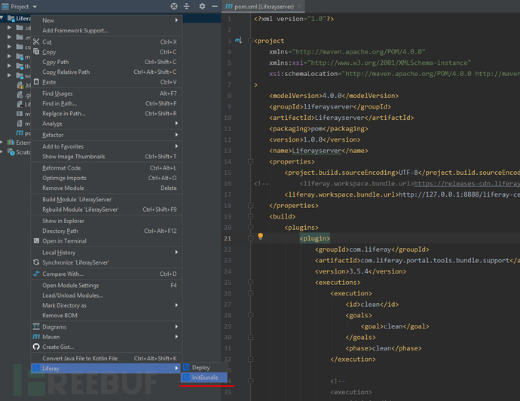
Task: Open Project panel settings gear
Action: click(201, 6)
